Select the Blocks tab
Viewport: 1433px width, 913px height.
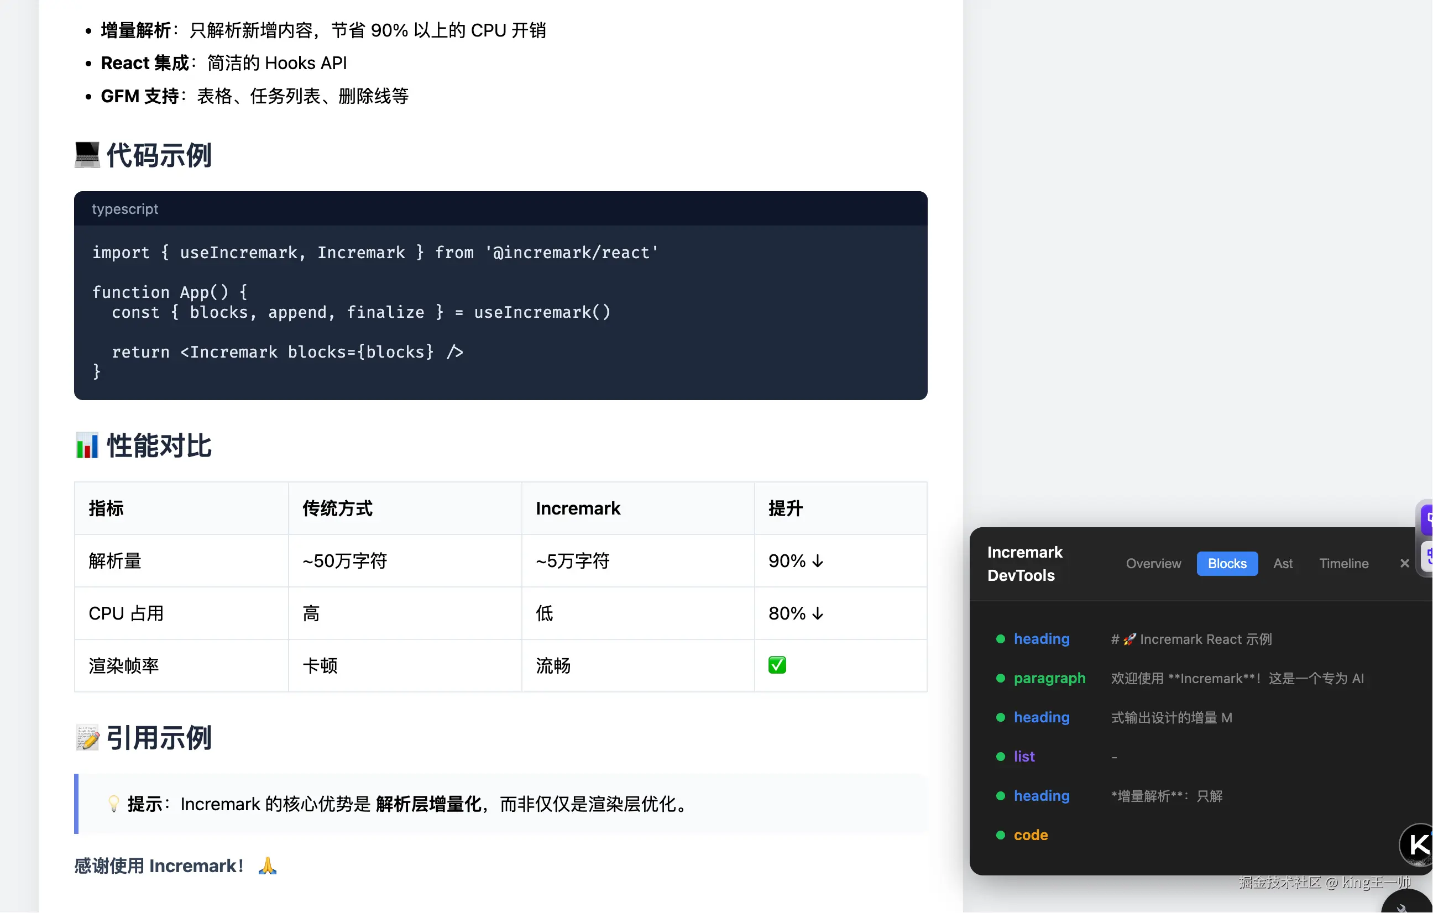tap(1227, 563)
